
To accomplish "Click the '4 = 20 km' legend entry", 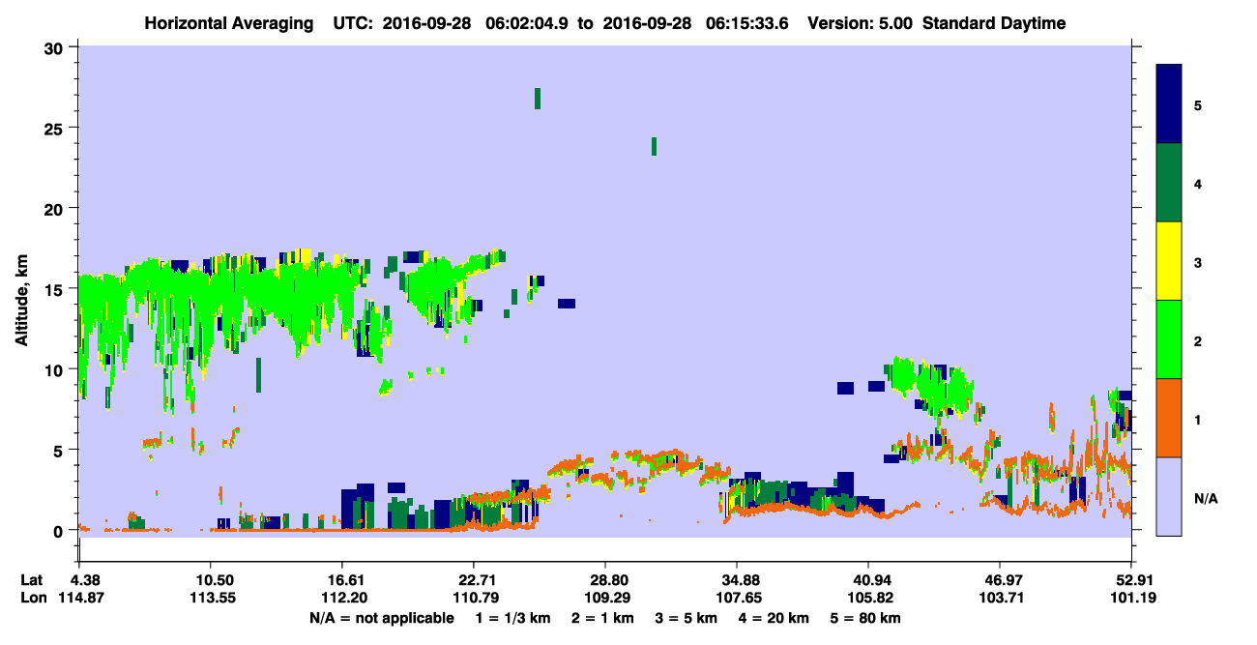I will [x=772, y=618].
